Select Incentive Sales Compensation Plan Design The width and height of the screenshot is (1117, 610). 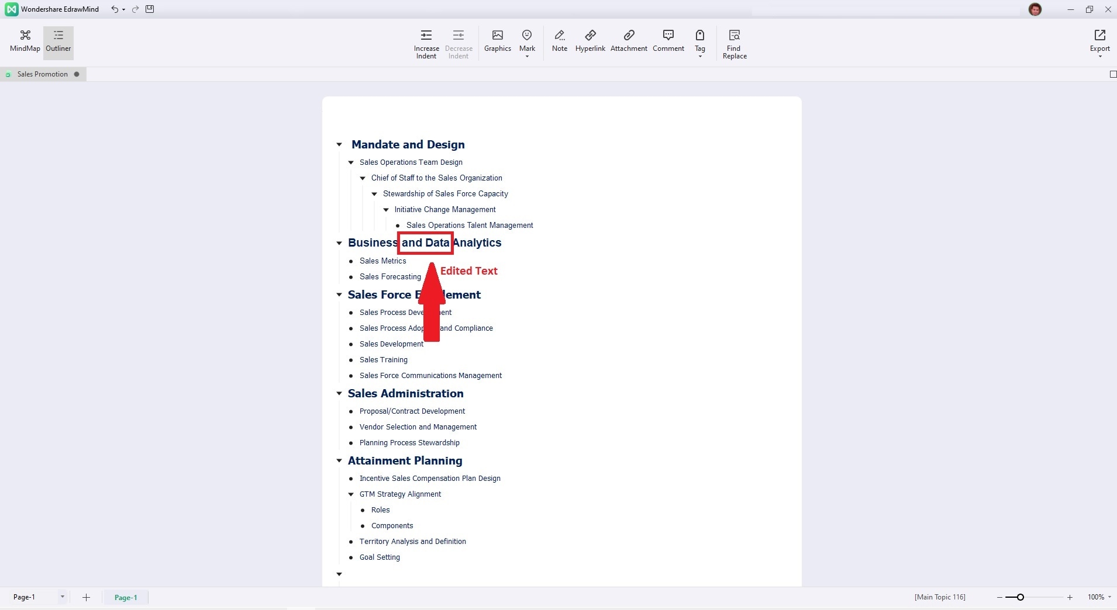pos(430,479)
